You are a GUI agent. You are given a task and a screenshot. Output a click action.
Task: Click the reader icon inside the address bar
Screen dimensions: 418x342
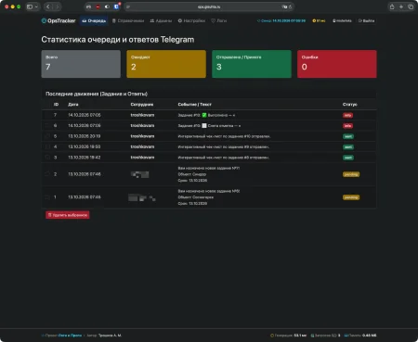click(x=128, y=6)
